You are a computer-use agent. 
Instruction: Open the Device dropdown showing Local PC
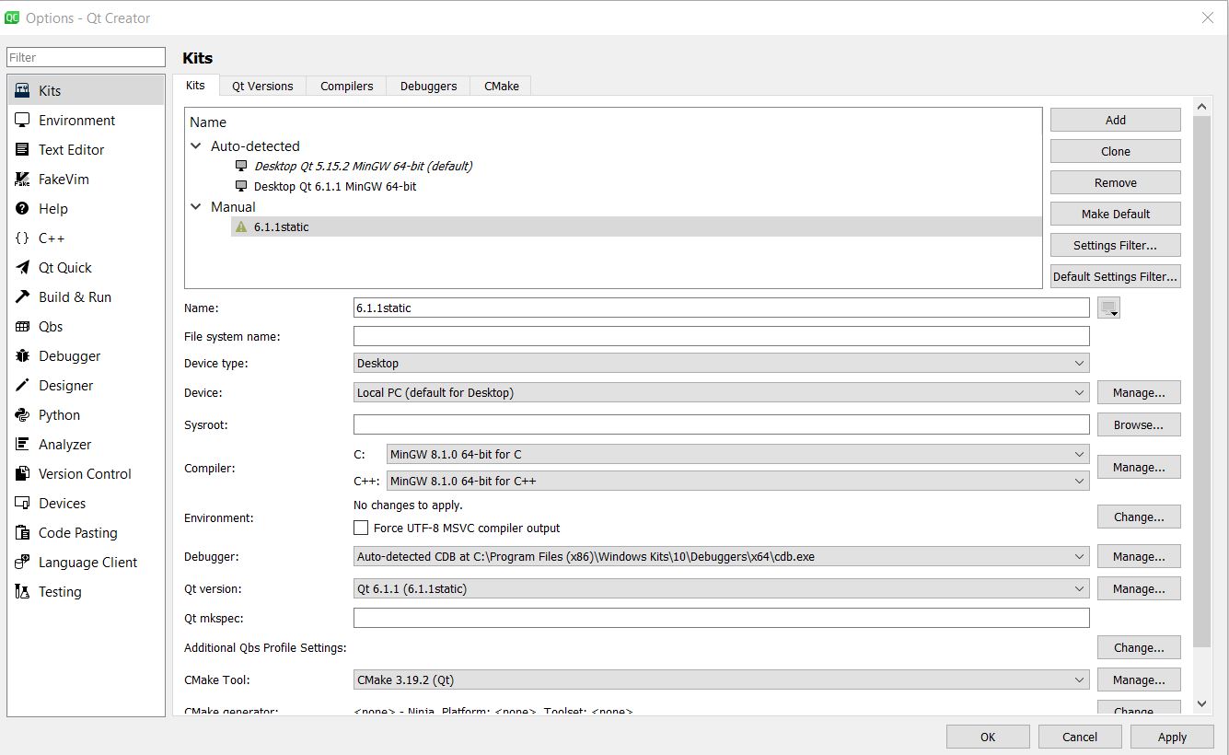722,392
